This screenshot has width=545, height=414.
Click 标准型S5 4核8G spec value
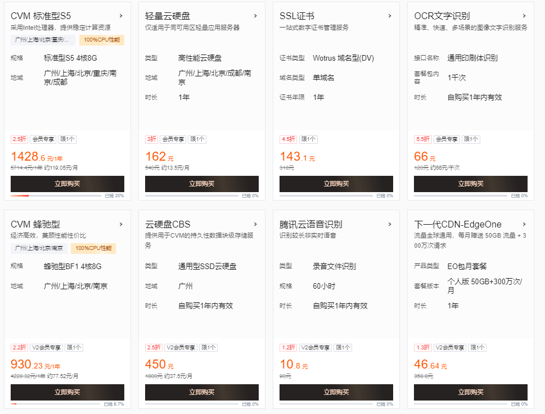[x=70, y=58]
